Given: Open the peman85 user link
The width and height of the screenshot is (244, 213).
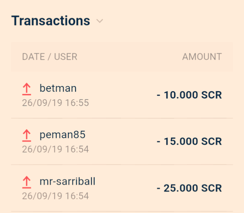Looking at the screenshot, I should pyautogui.click(x=62, y=135).
